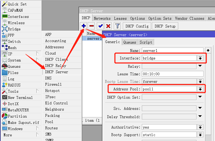Expand the DHCP Option Set arrow
This screenshot has height=141, width=215.
[200, 97]
